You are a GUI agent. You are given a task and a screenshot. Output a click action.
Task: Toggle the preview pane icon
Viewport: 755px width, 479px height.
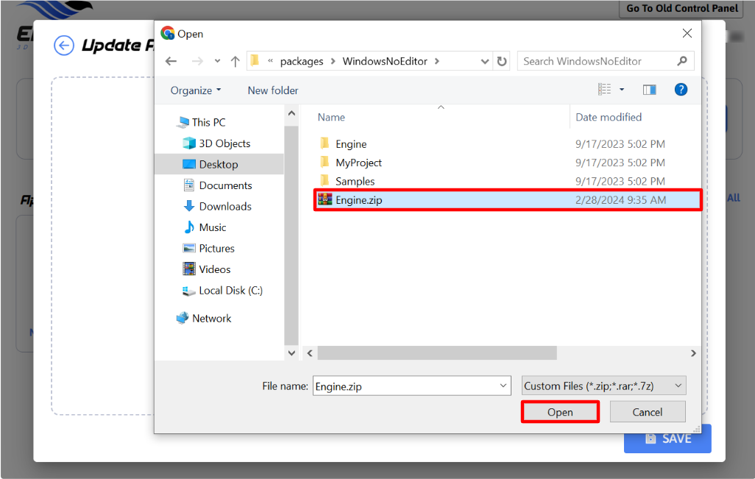pyautogui.click(x=649, y=90)
